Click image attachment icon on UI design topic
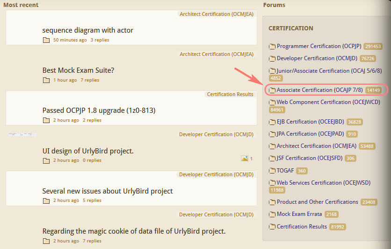The image size is (391, 249). (244, 158)
